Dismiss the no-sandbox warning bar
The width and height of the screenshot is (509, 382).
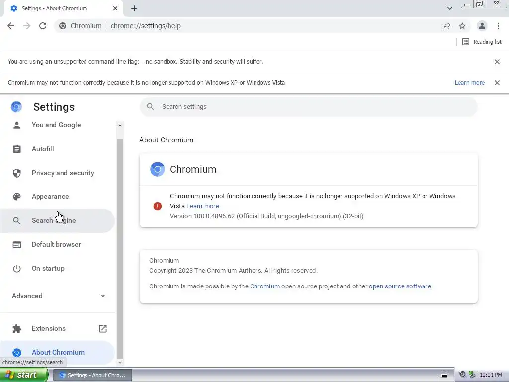(x=497, y=62)
